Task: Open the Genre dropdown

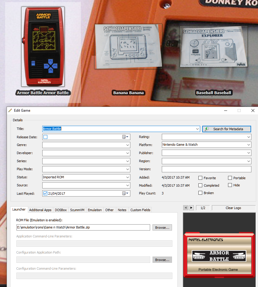Action: click(x=128, y=145)
